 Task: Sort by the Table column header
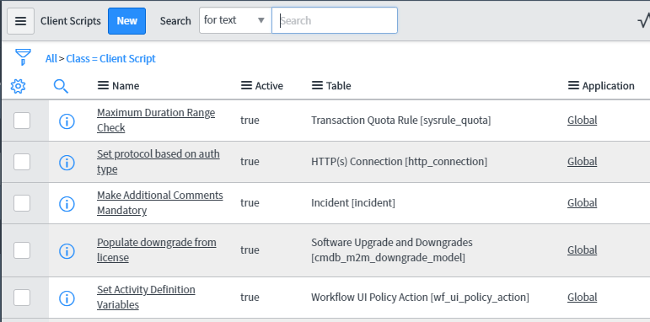338,86
